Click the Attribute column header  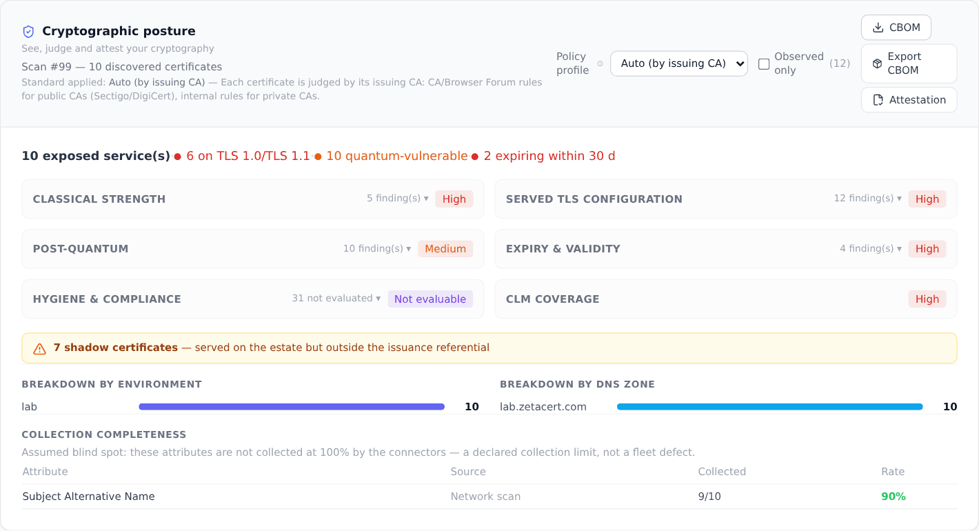point(46,472)
